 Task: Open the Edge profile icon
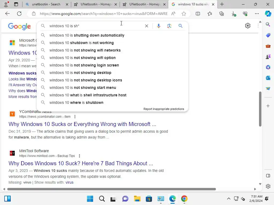6,4
